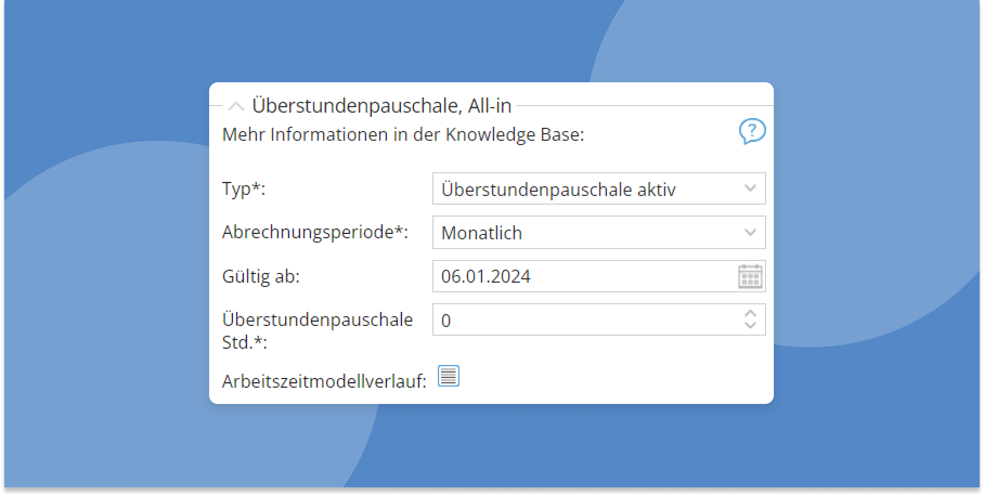The width and height of the screenshot is (984, 496).
Task: Click inside the Überstundenpauschale Std. input showing 0
Action: pos(542,320)
